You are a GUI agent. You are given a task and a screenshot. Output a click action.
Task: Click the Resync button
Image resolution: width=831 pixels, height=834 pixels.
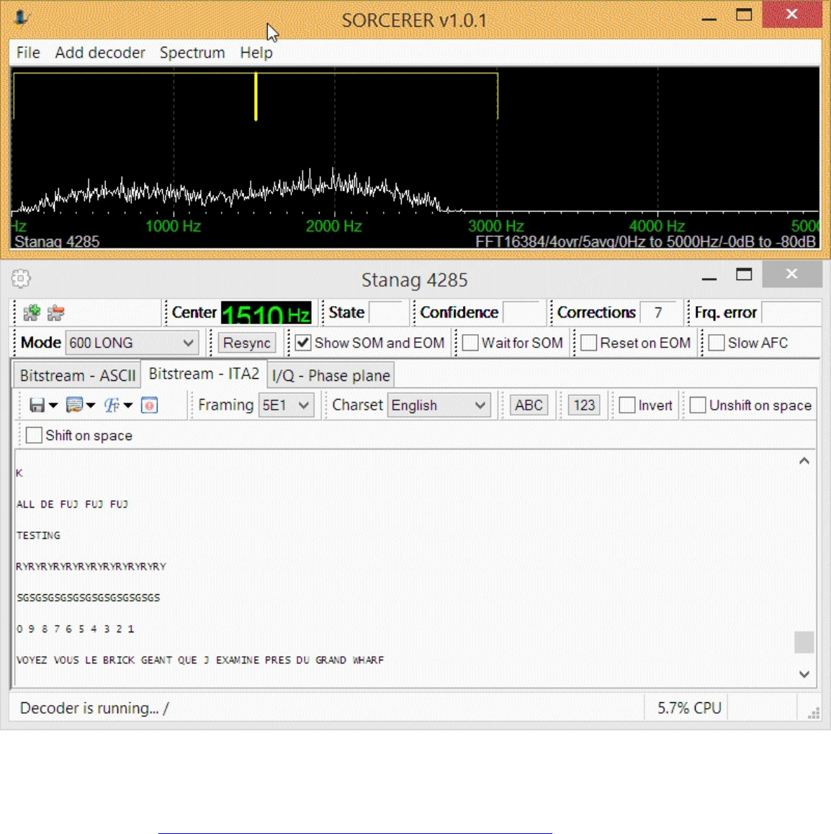(247, 343)
